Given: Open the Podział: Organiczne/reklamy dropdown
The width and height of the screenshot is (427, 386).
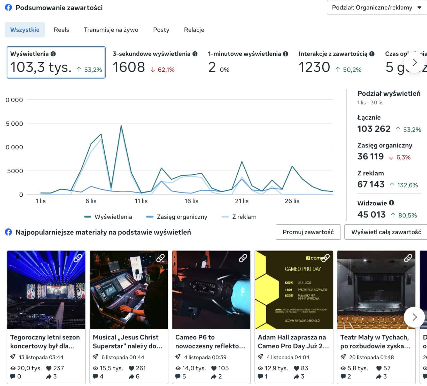Looking at the screenshot, I should pyautogui.click(x=377, y=7).
